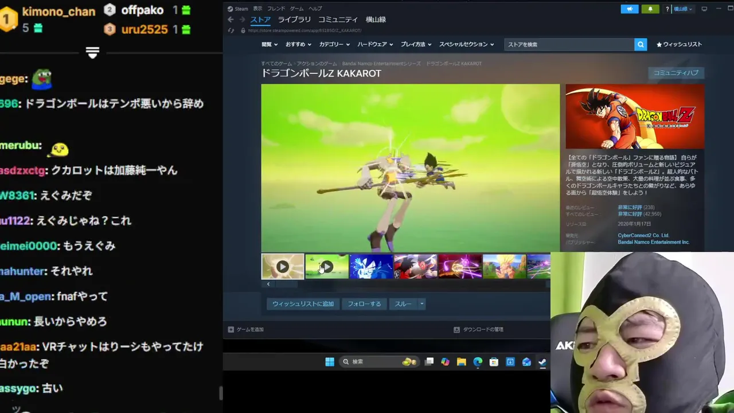Click the blue announcements megaphone icon
The width and height of the screenshot is (734, 413).
click(x=629, y=9)
